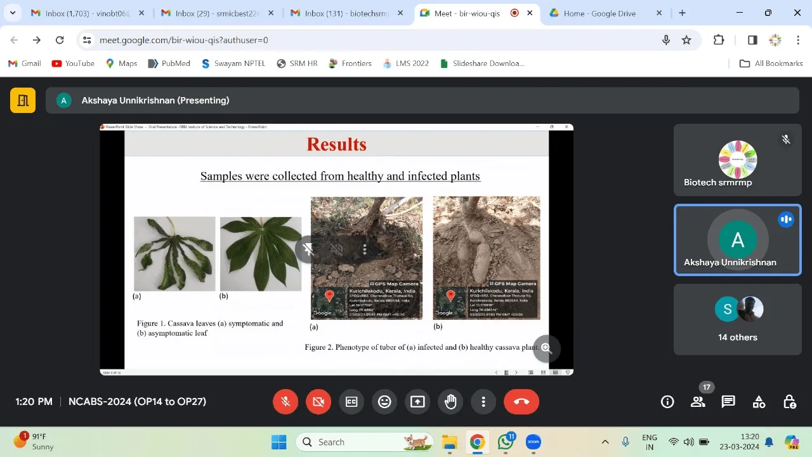Bookmark this page with the star icon
The image size is (812, 457).
(x=686, y=40)
